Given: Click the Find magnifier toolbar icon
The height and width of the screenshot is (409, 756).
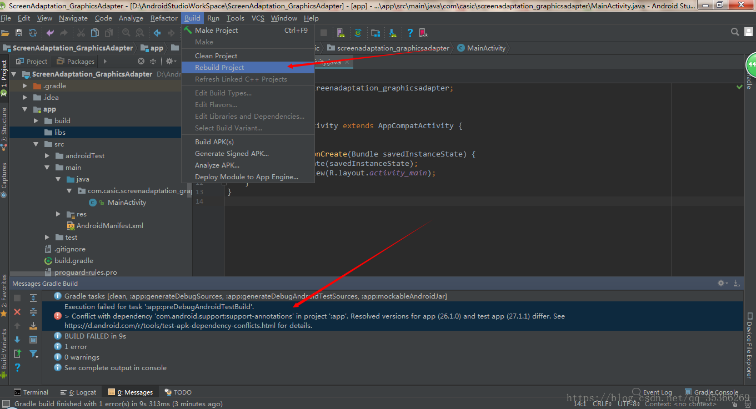Looking at the screenshot, I should [126, 33].
